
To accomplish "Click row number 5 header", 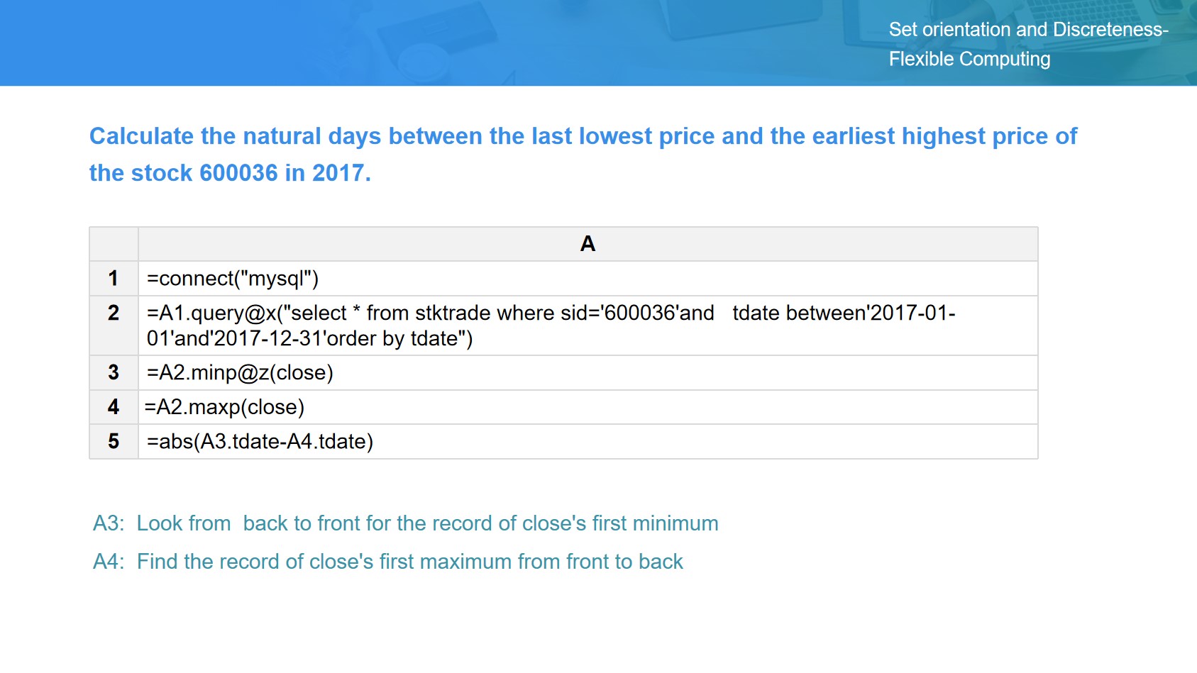I will (114, 442).
